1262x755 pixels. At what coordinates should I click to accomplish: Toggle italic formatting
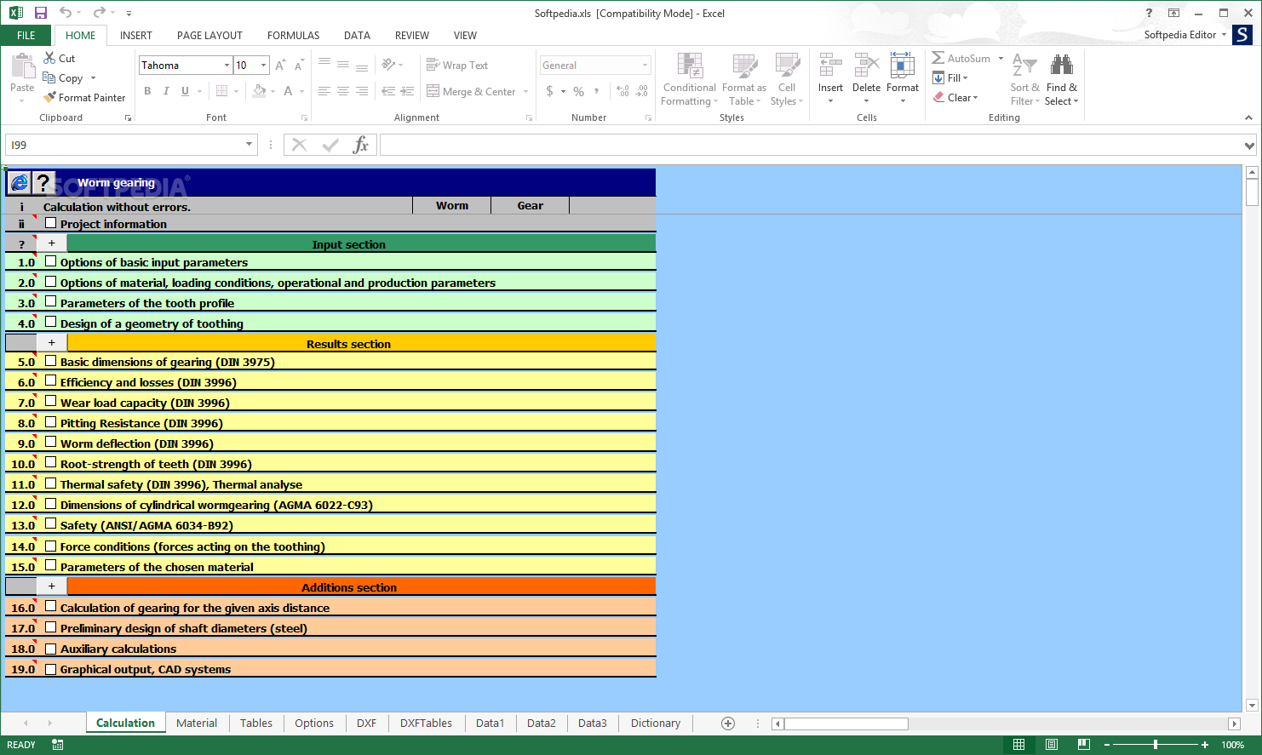click(x=166, y=91)
